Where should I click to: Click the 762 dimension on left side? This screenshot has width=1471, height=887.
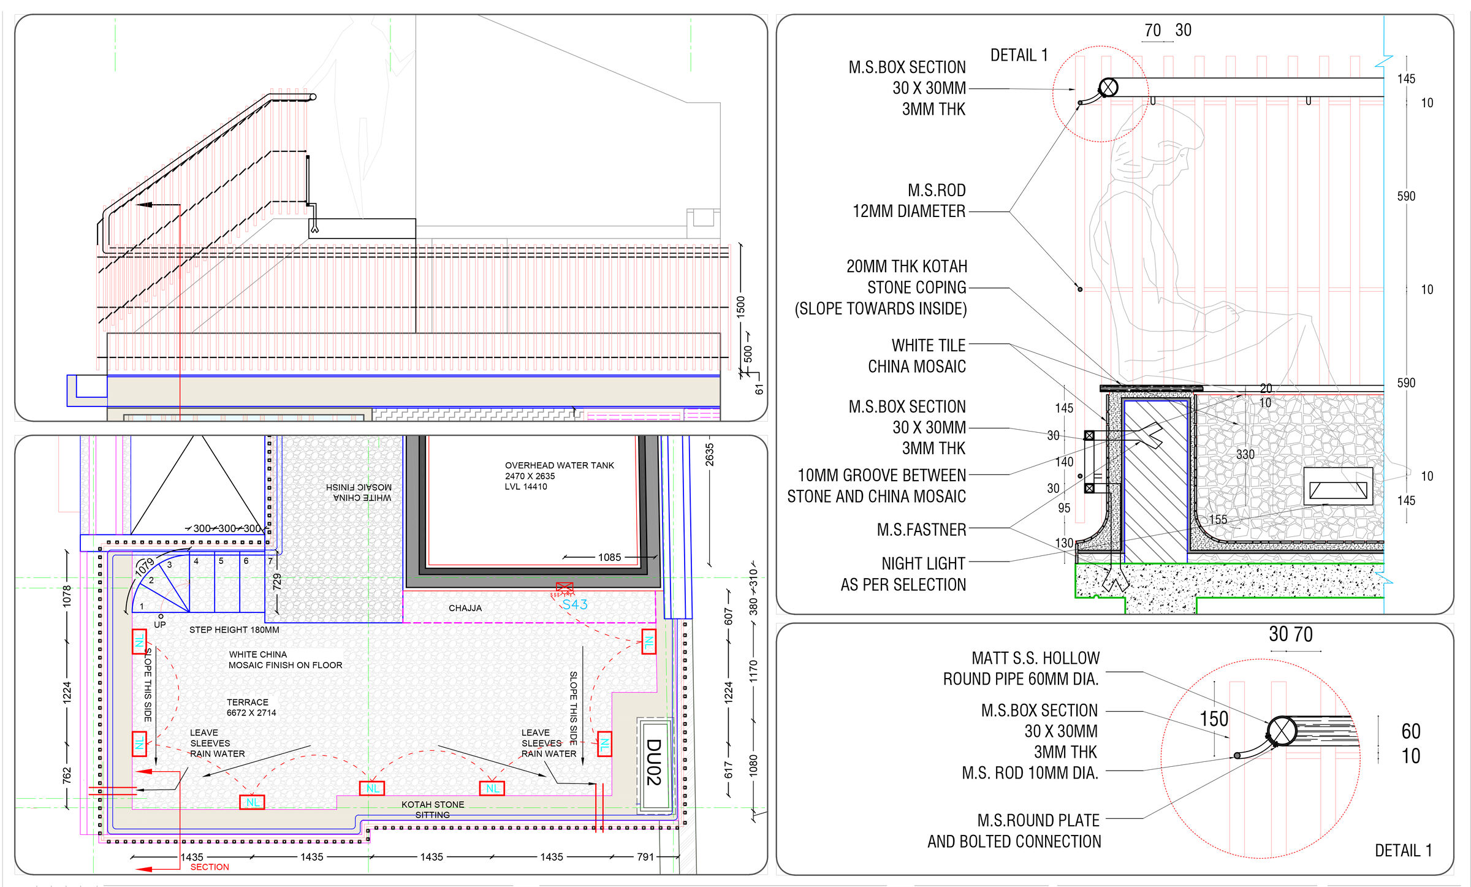[x=67, y=775]
